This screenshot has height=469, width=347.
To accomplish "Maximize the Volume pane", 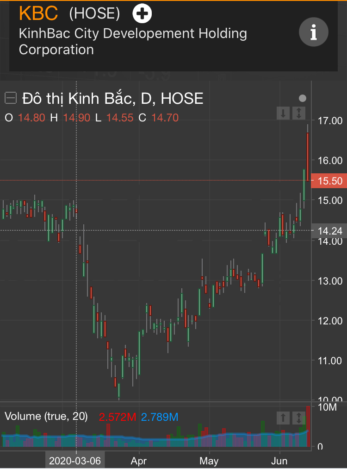I will point(298,418).
